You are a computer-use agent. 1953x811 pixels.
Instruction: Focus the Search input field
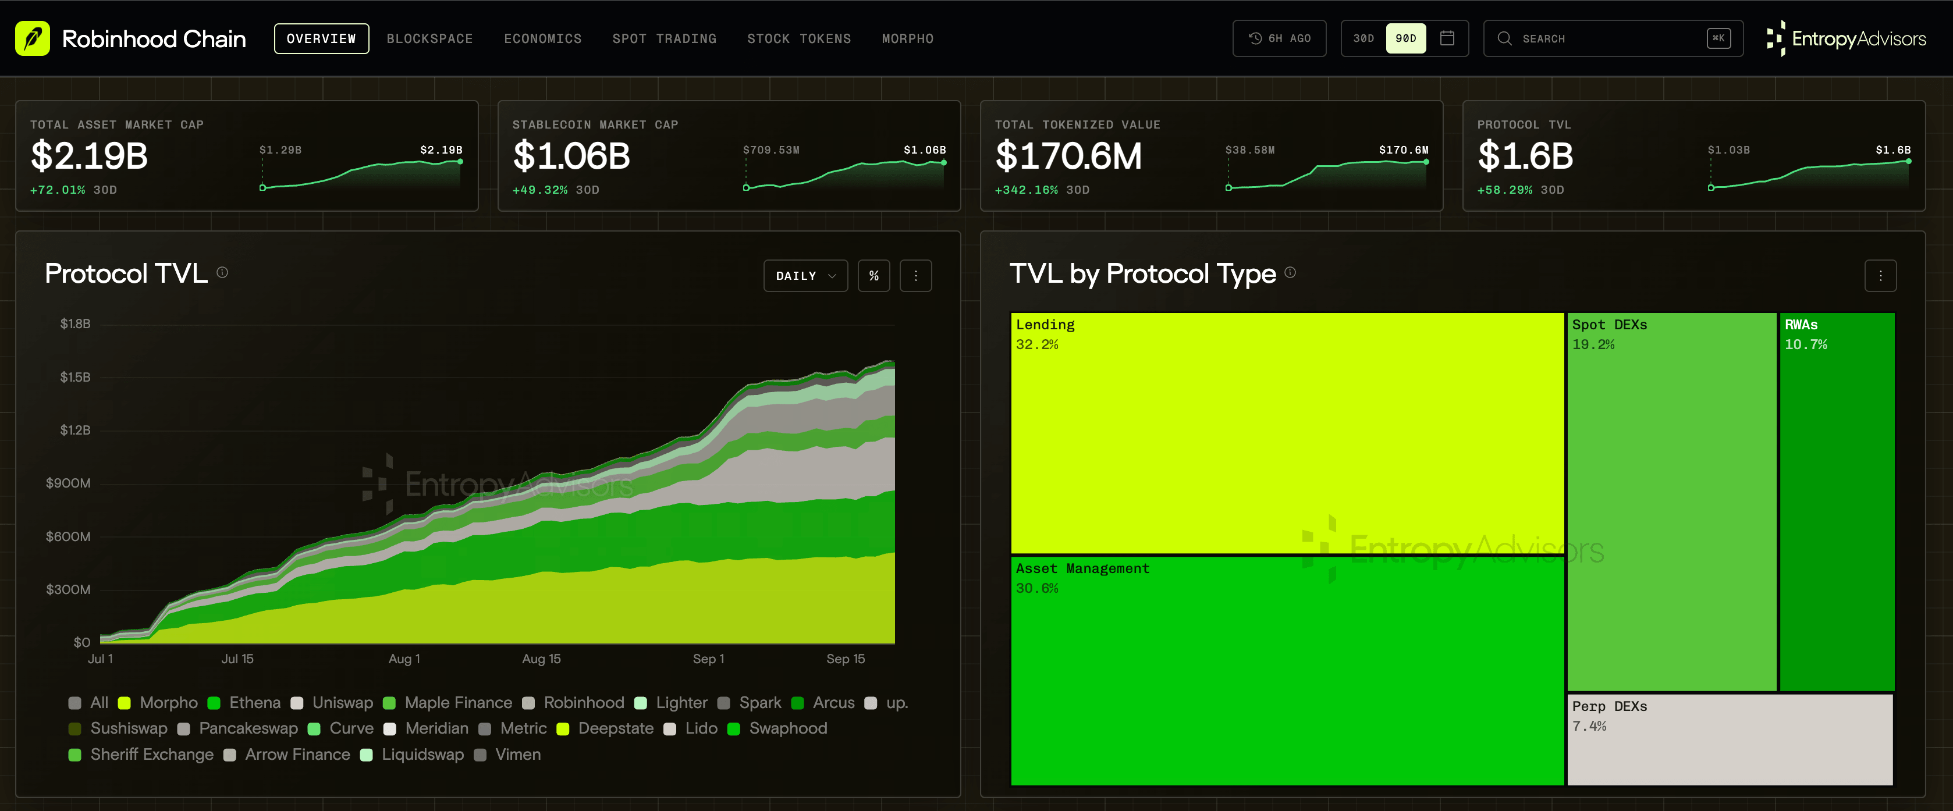click(x=1613, y=38)
